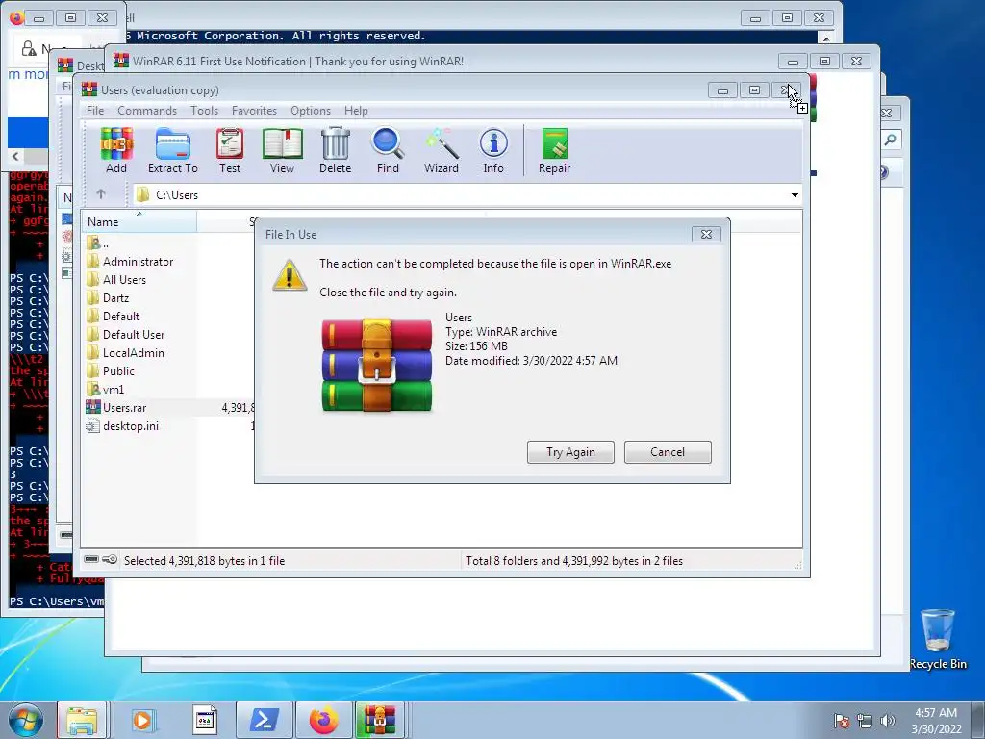Close the File In Use dialog
The height and width of the screenshot is (739, 985).
click(706, 235)
